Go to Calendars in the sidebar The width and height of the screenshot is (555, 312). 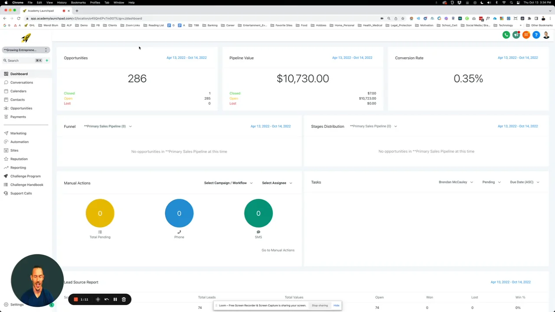18,91
